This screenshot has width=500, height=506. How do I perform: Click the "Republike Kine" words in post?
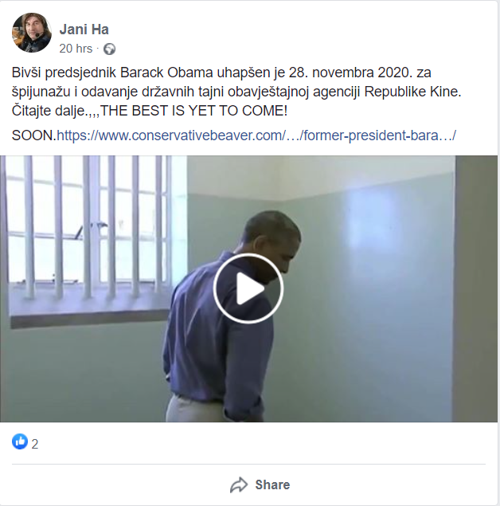click(412, 92)
